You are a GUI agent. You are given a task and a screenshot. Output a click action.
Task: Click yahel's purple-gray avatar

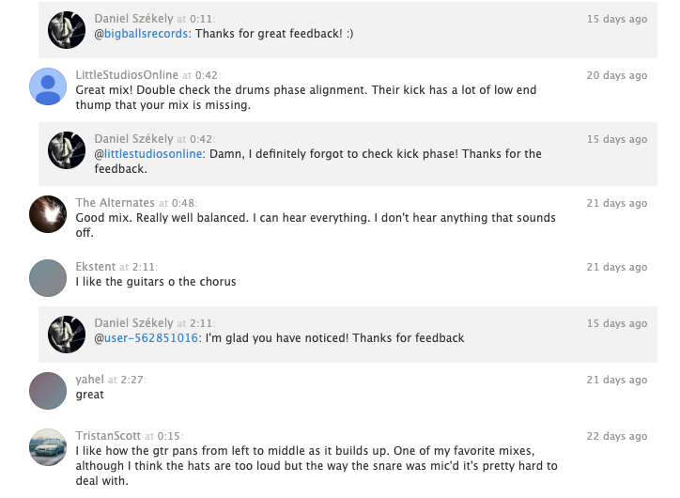click(x=48, y=391)
